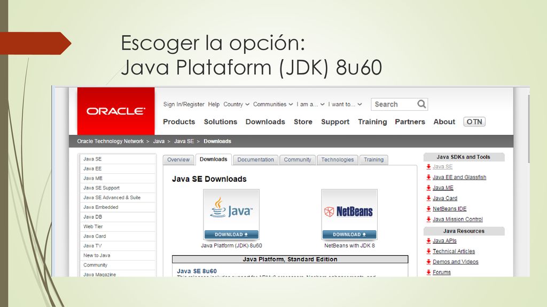The image size is (547, 307).
Task: Select Java ME in left sidebar
Action: pyautogui.click(x=118, y=178)
